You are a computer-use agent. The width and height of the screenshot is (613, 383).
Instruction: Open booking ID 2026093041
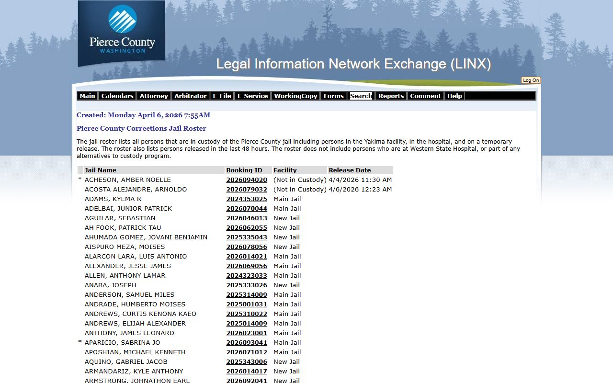point(247,343)
